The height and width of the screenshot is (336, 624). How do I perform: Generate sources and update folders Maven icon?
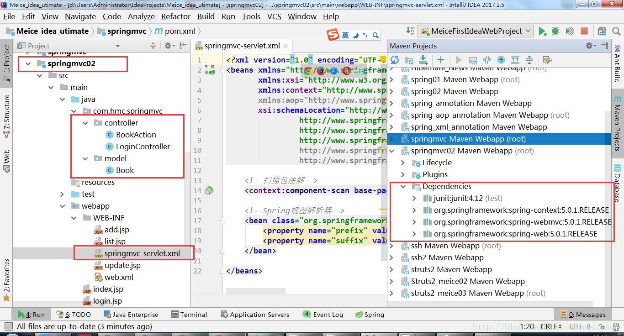pyautogui.click(x=409, y=60)
